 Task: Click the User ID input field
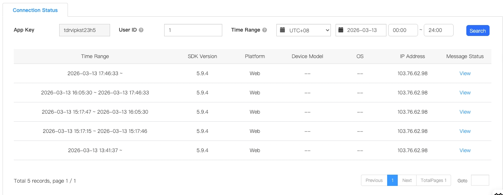point(193,30)
